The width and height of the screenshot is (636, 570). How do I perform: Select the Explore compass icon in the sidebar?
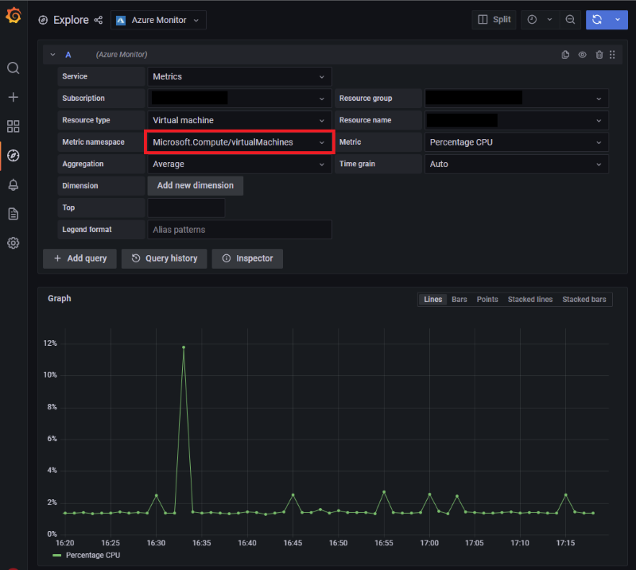point(14,155)
